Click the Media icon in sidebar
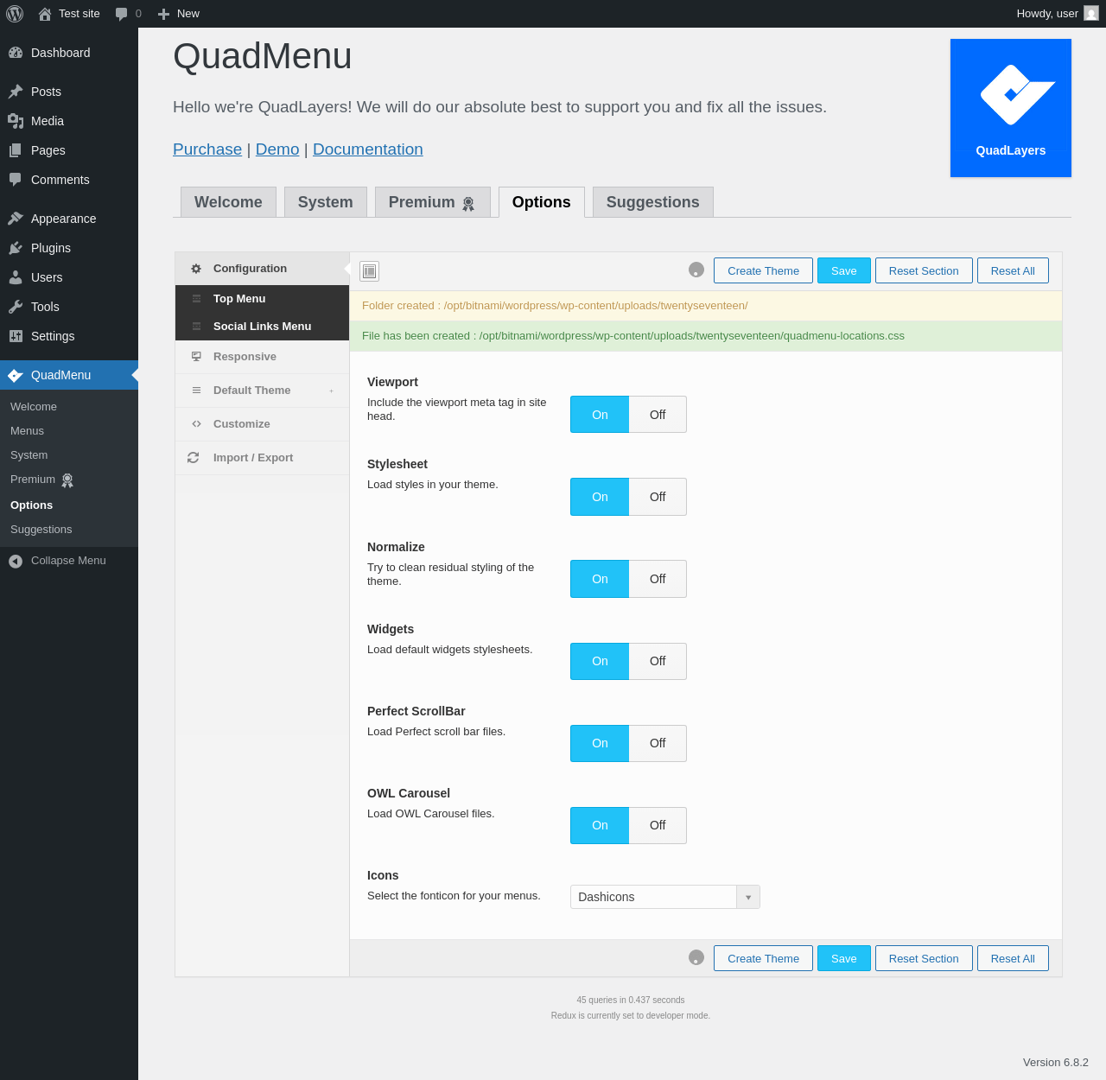Viewport: 1106px width, 1080px height. point(16,121)
